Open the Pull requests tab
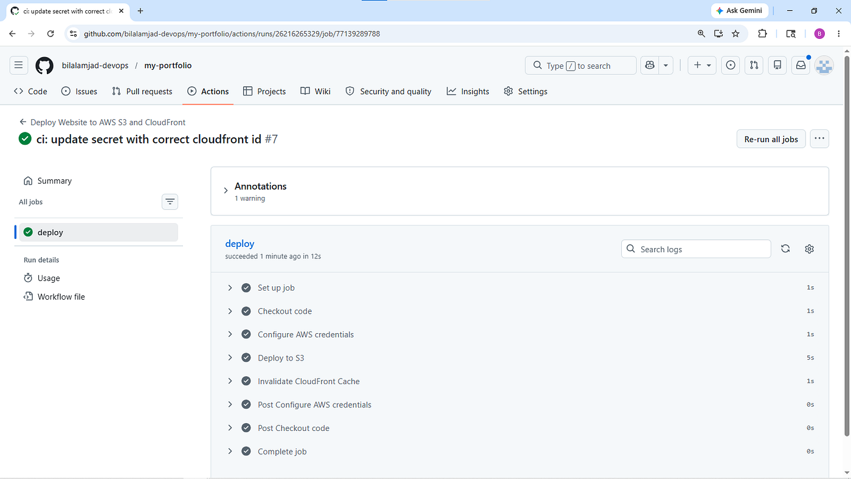This screenshot has height=479, width=851. pyautogui.click(x=142, y=91)
